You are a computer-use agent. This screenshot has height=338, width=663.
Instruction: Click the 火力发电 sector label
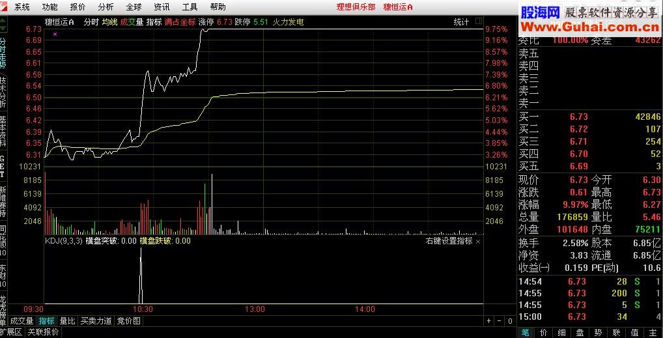click(288, 22)
